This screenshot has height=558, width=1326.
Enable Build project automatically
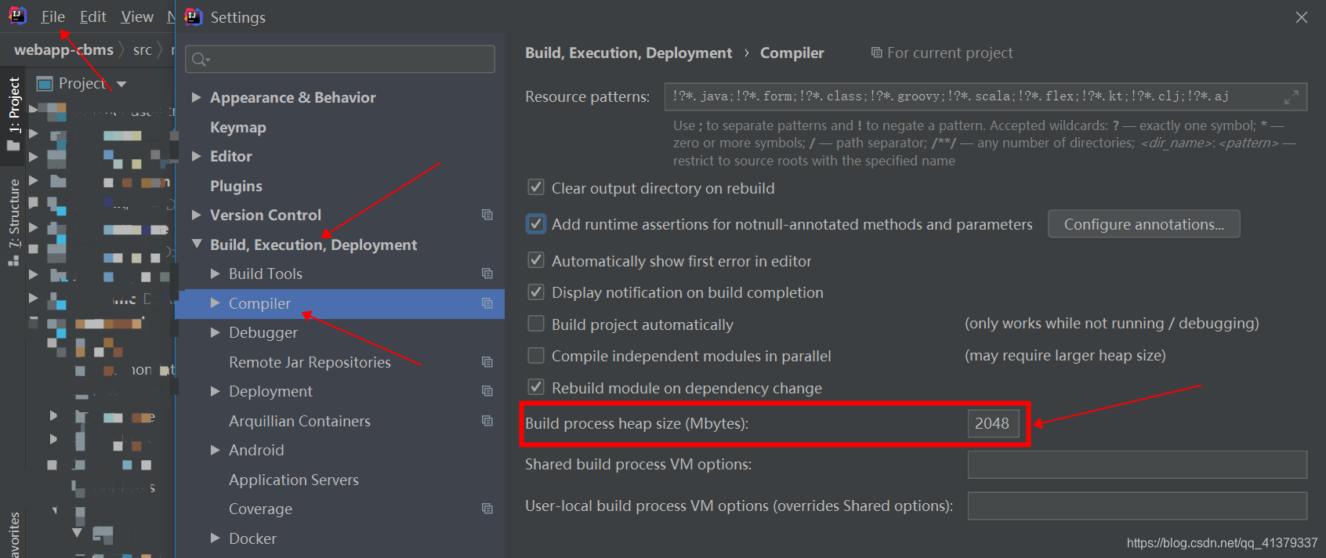536,324
